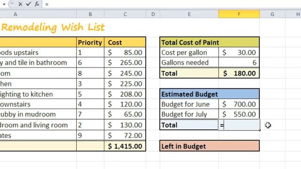The image size is (301, 169).
Task: Select priority cell with value 3
Action: [x=90, y=84]
